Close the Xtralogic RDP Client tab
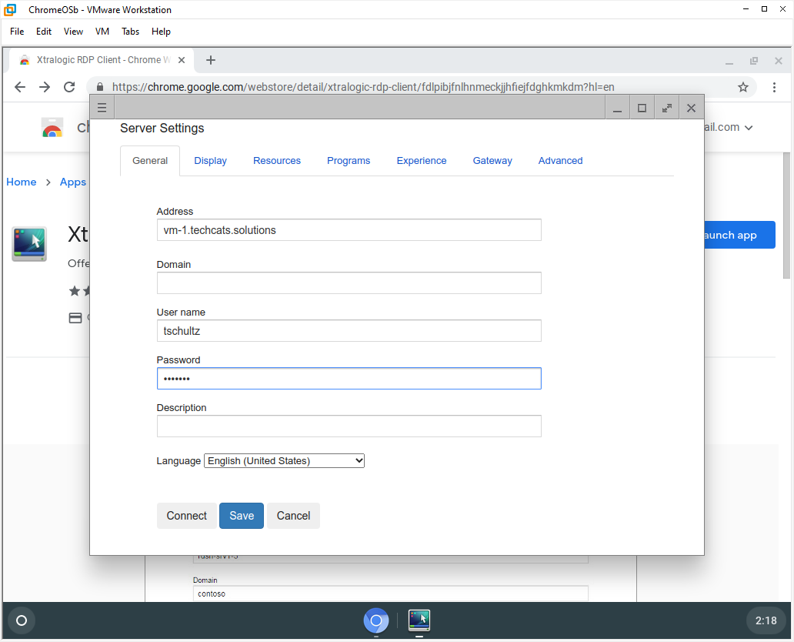The width and height of the screenshot is (794, 642). point(182,60)
